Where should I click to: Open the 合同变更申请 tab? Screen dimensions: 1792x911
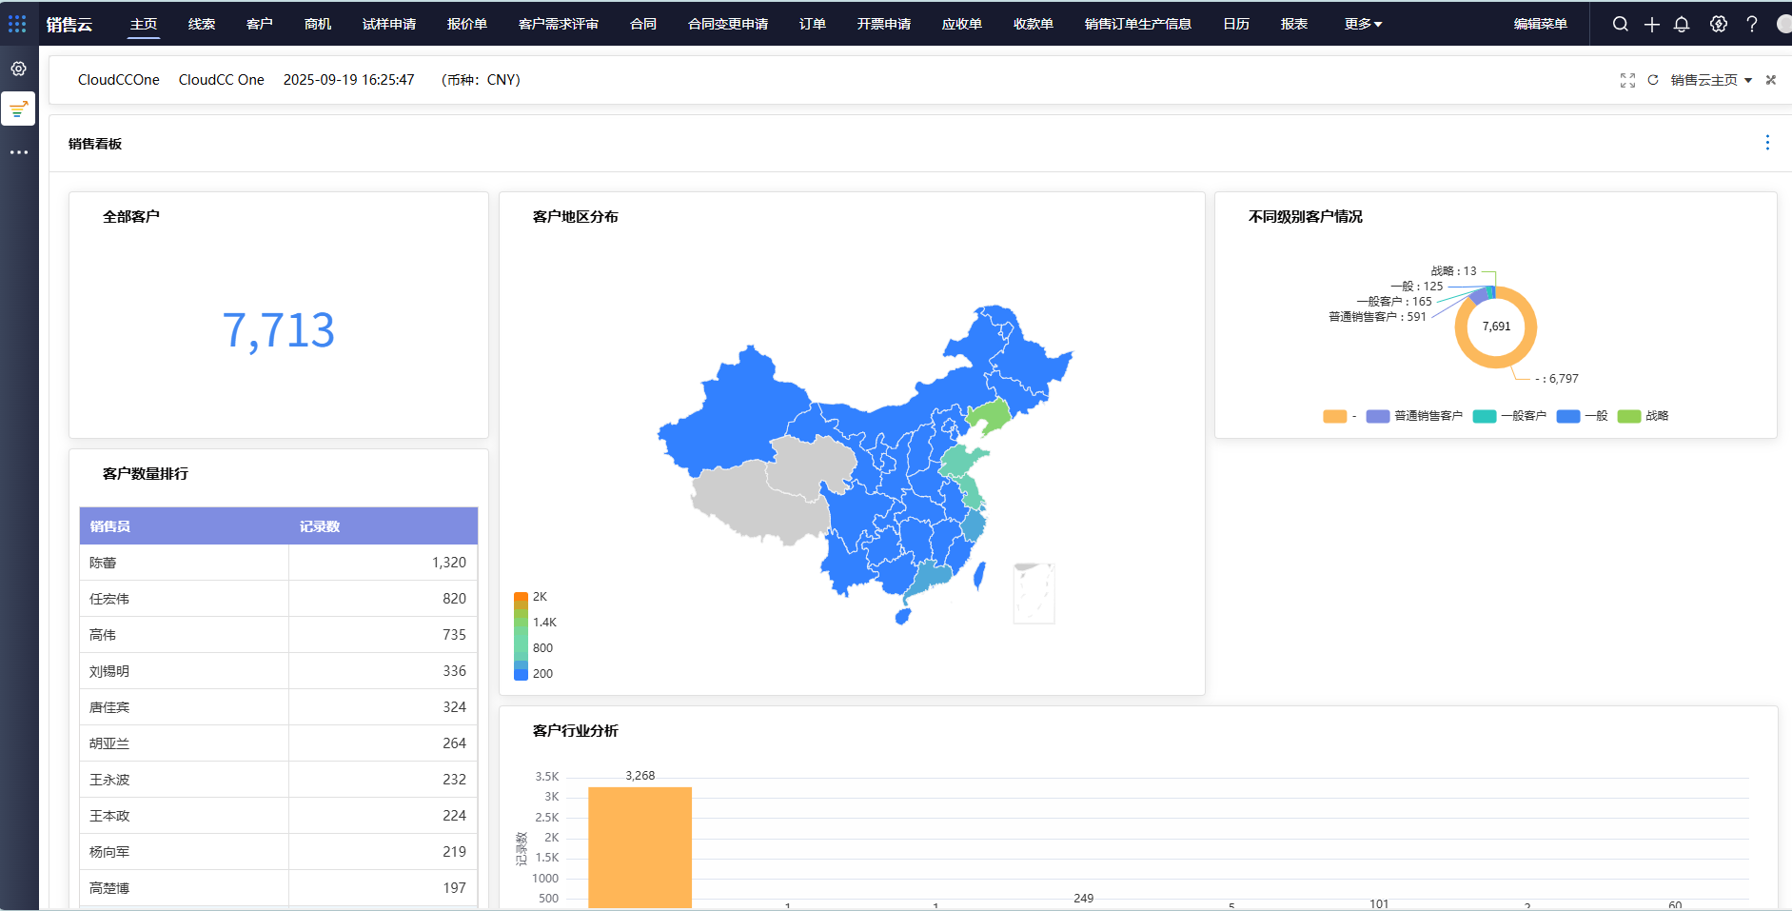pos(728,24)
